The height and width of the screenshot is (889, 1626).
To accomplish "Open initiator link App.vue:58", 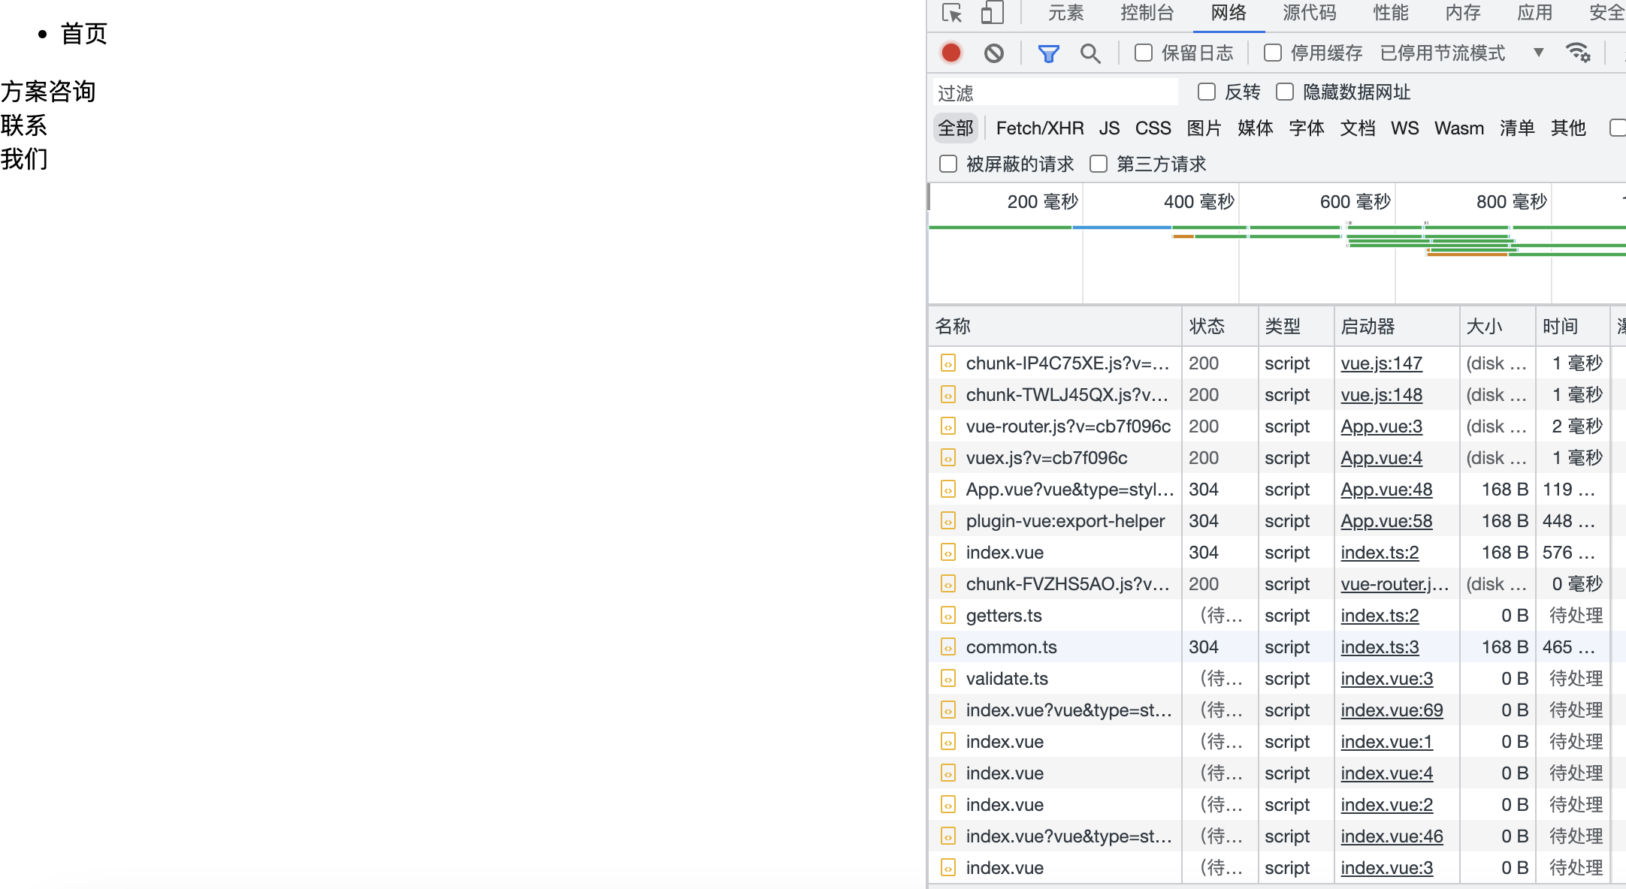I will [1386, 521].
